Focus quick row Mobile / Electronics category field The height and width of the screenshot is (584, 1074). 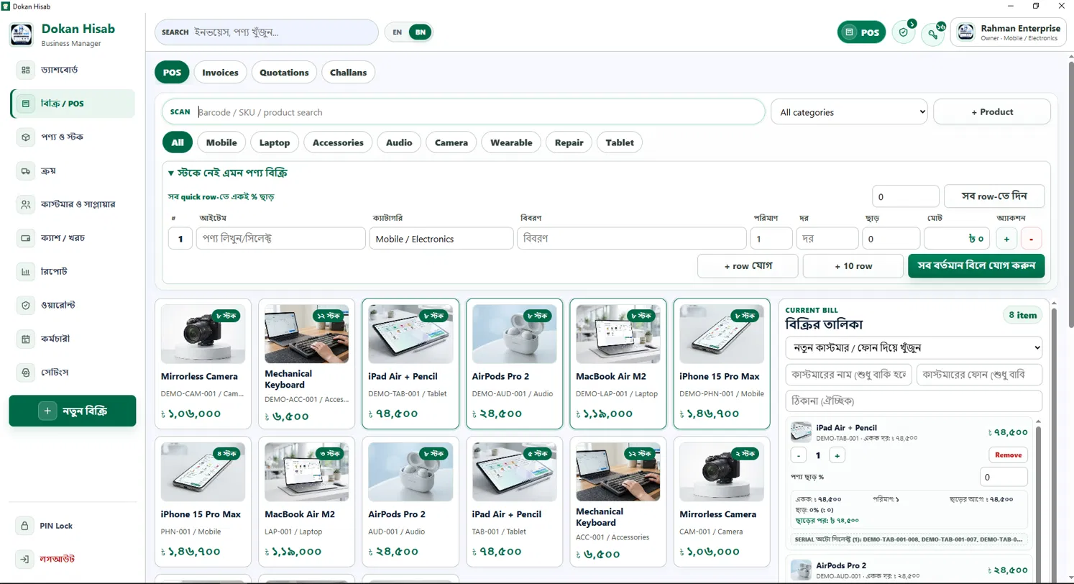pyautogui.click(x=441, y=238)
